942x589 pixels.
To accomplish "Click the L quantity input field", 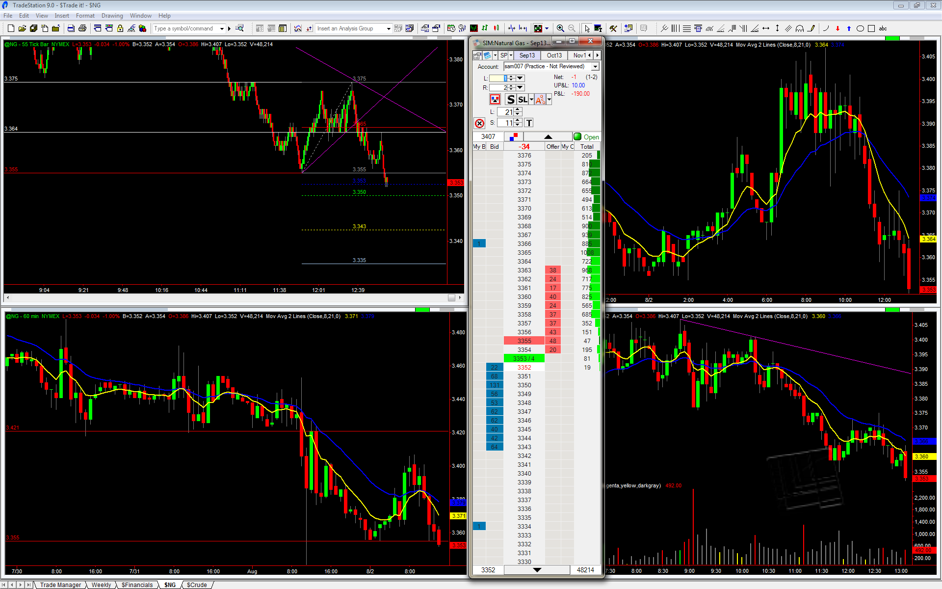I will pyautogui.click(x=498, y=78).
